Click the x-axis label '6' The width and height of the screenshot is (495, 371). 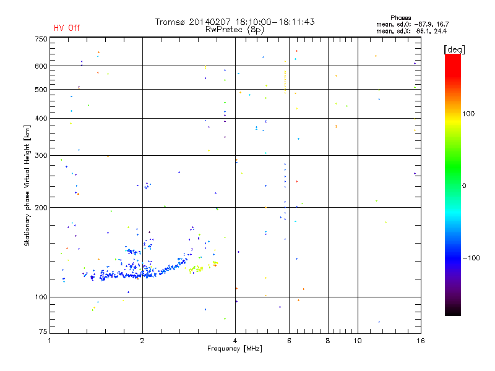289,341
